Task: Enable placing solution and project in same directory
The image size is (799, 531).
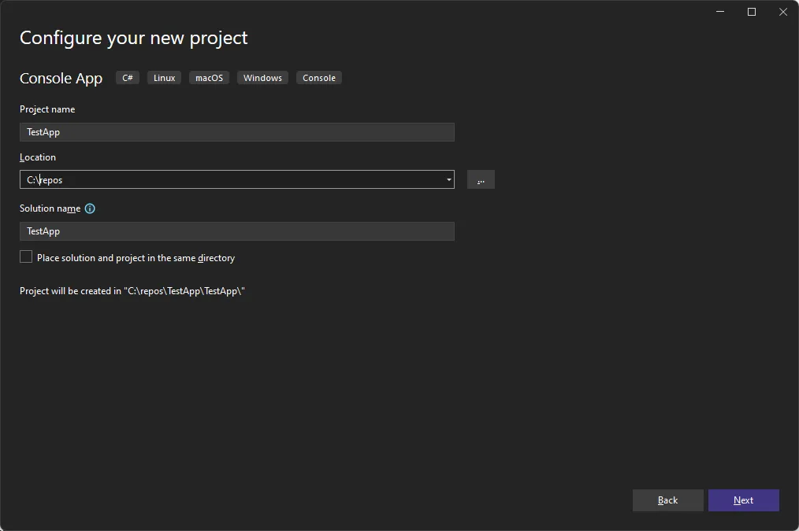Action: coord(26,256)
